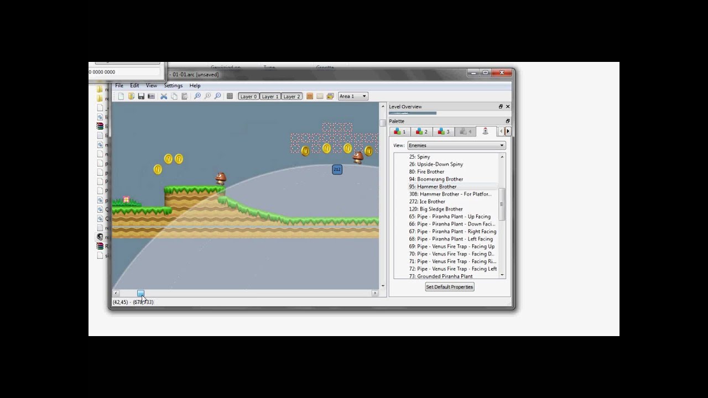Click the Zoom to 100% magnifier icon
708x398 pixels.
[207, 96]
